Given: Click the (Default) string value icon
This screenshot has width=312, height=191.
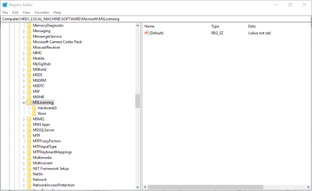Looking at the screenshot, I should [146, 33].
